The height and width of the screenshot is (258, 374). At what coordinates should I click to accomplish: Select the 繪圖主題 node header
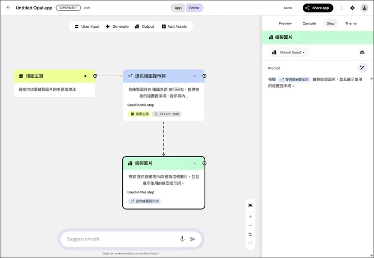pyautogui.click(x=55, y=76)
